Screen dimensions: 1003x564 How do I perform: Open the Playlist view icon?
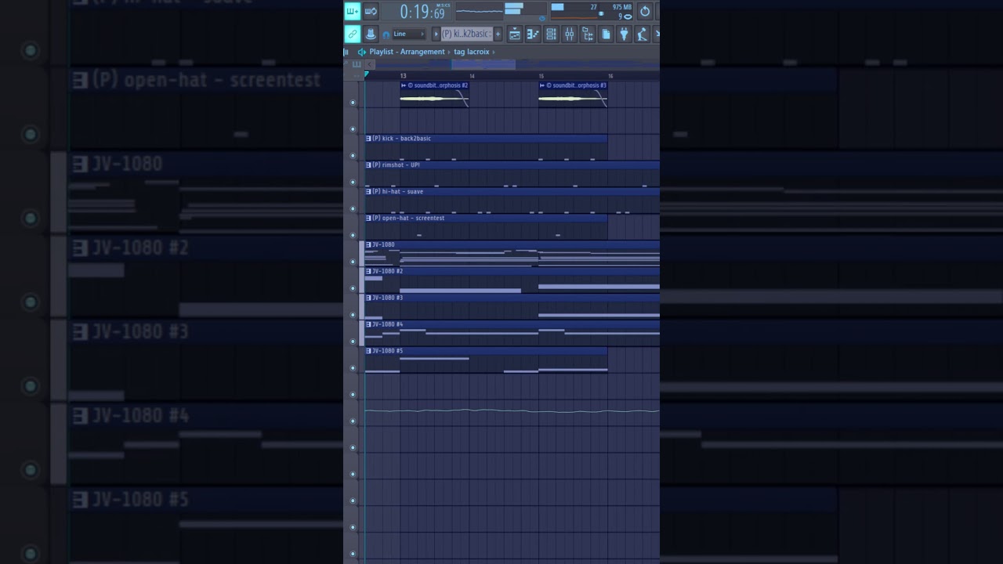tap(515, 34)
